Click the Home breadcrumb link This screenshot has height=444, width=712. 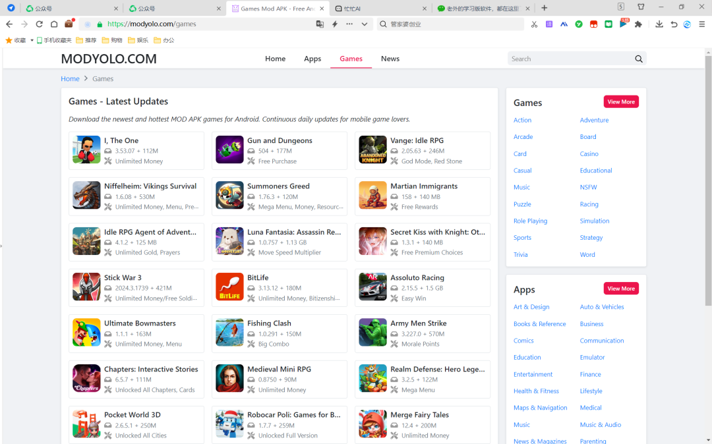[x=70, y=79]
